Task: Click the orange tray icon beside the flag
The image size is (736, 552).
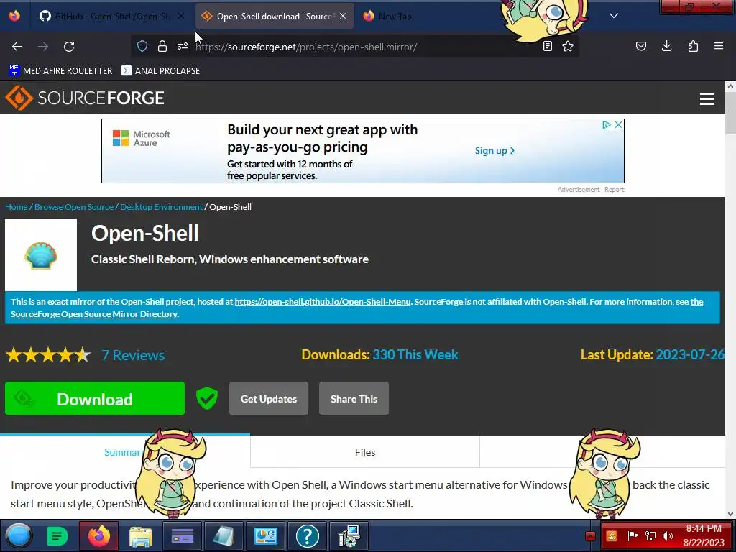Action: [x=612, y=535]
